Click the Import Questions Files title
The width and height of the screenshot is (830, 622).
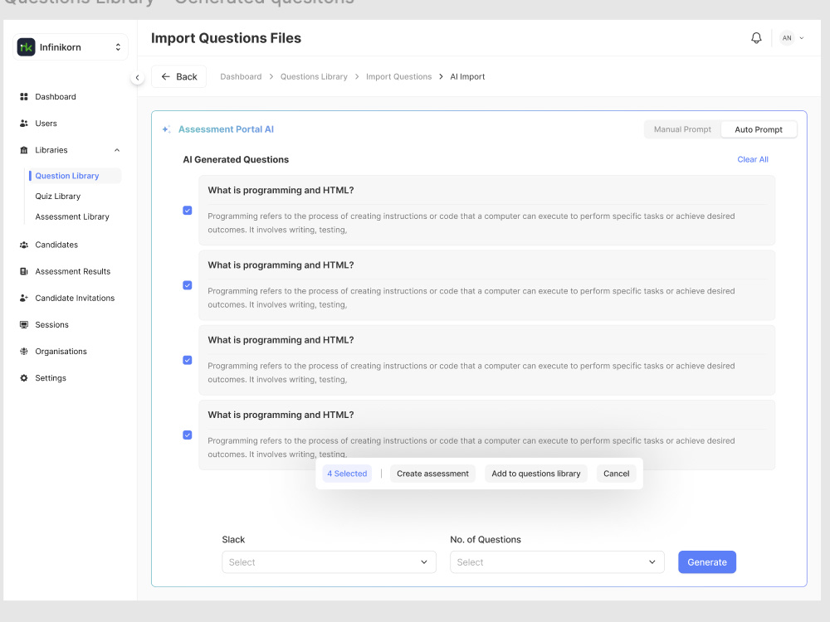[226, 38]
